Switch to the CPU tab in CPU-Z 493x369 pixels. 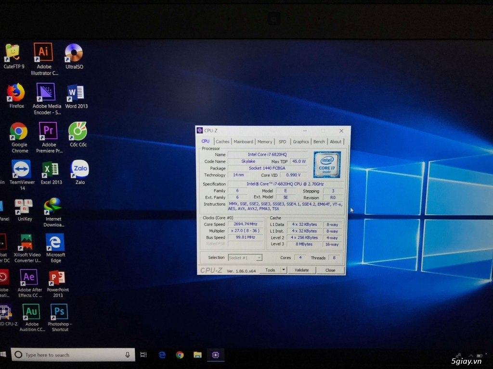[x=205, y=141]
